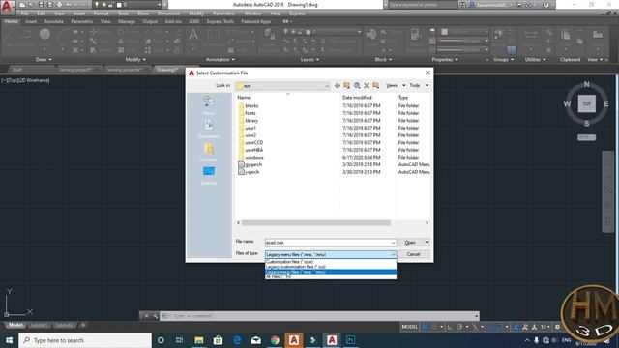Viewport: 619px width, 348px height.
Task: Click the Circle tool in Draw panel
Action: tap(44, 35)
